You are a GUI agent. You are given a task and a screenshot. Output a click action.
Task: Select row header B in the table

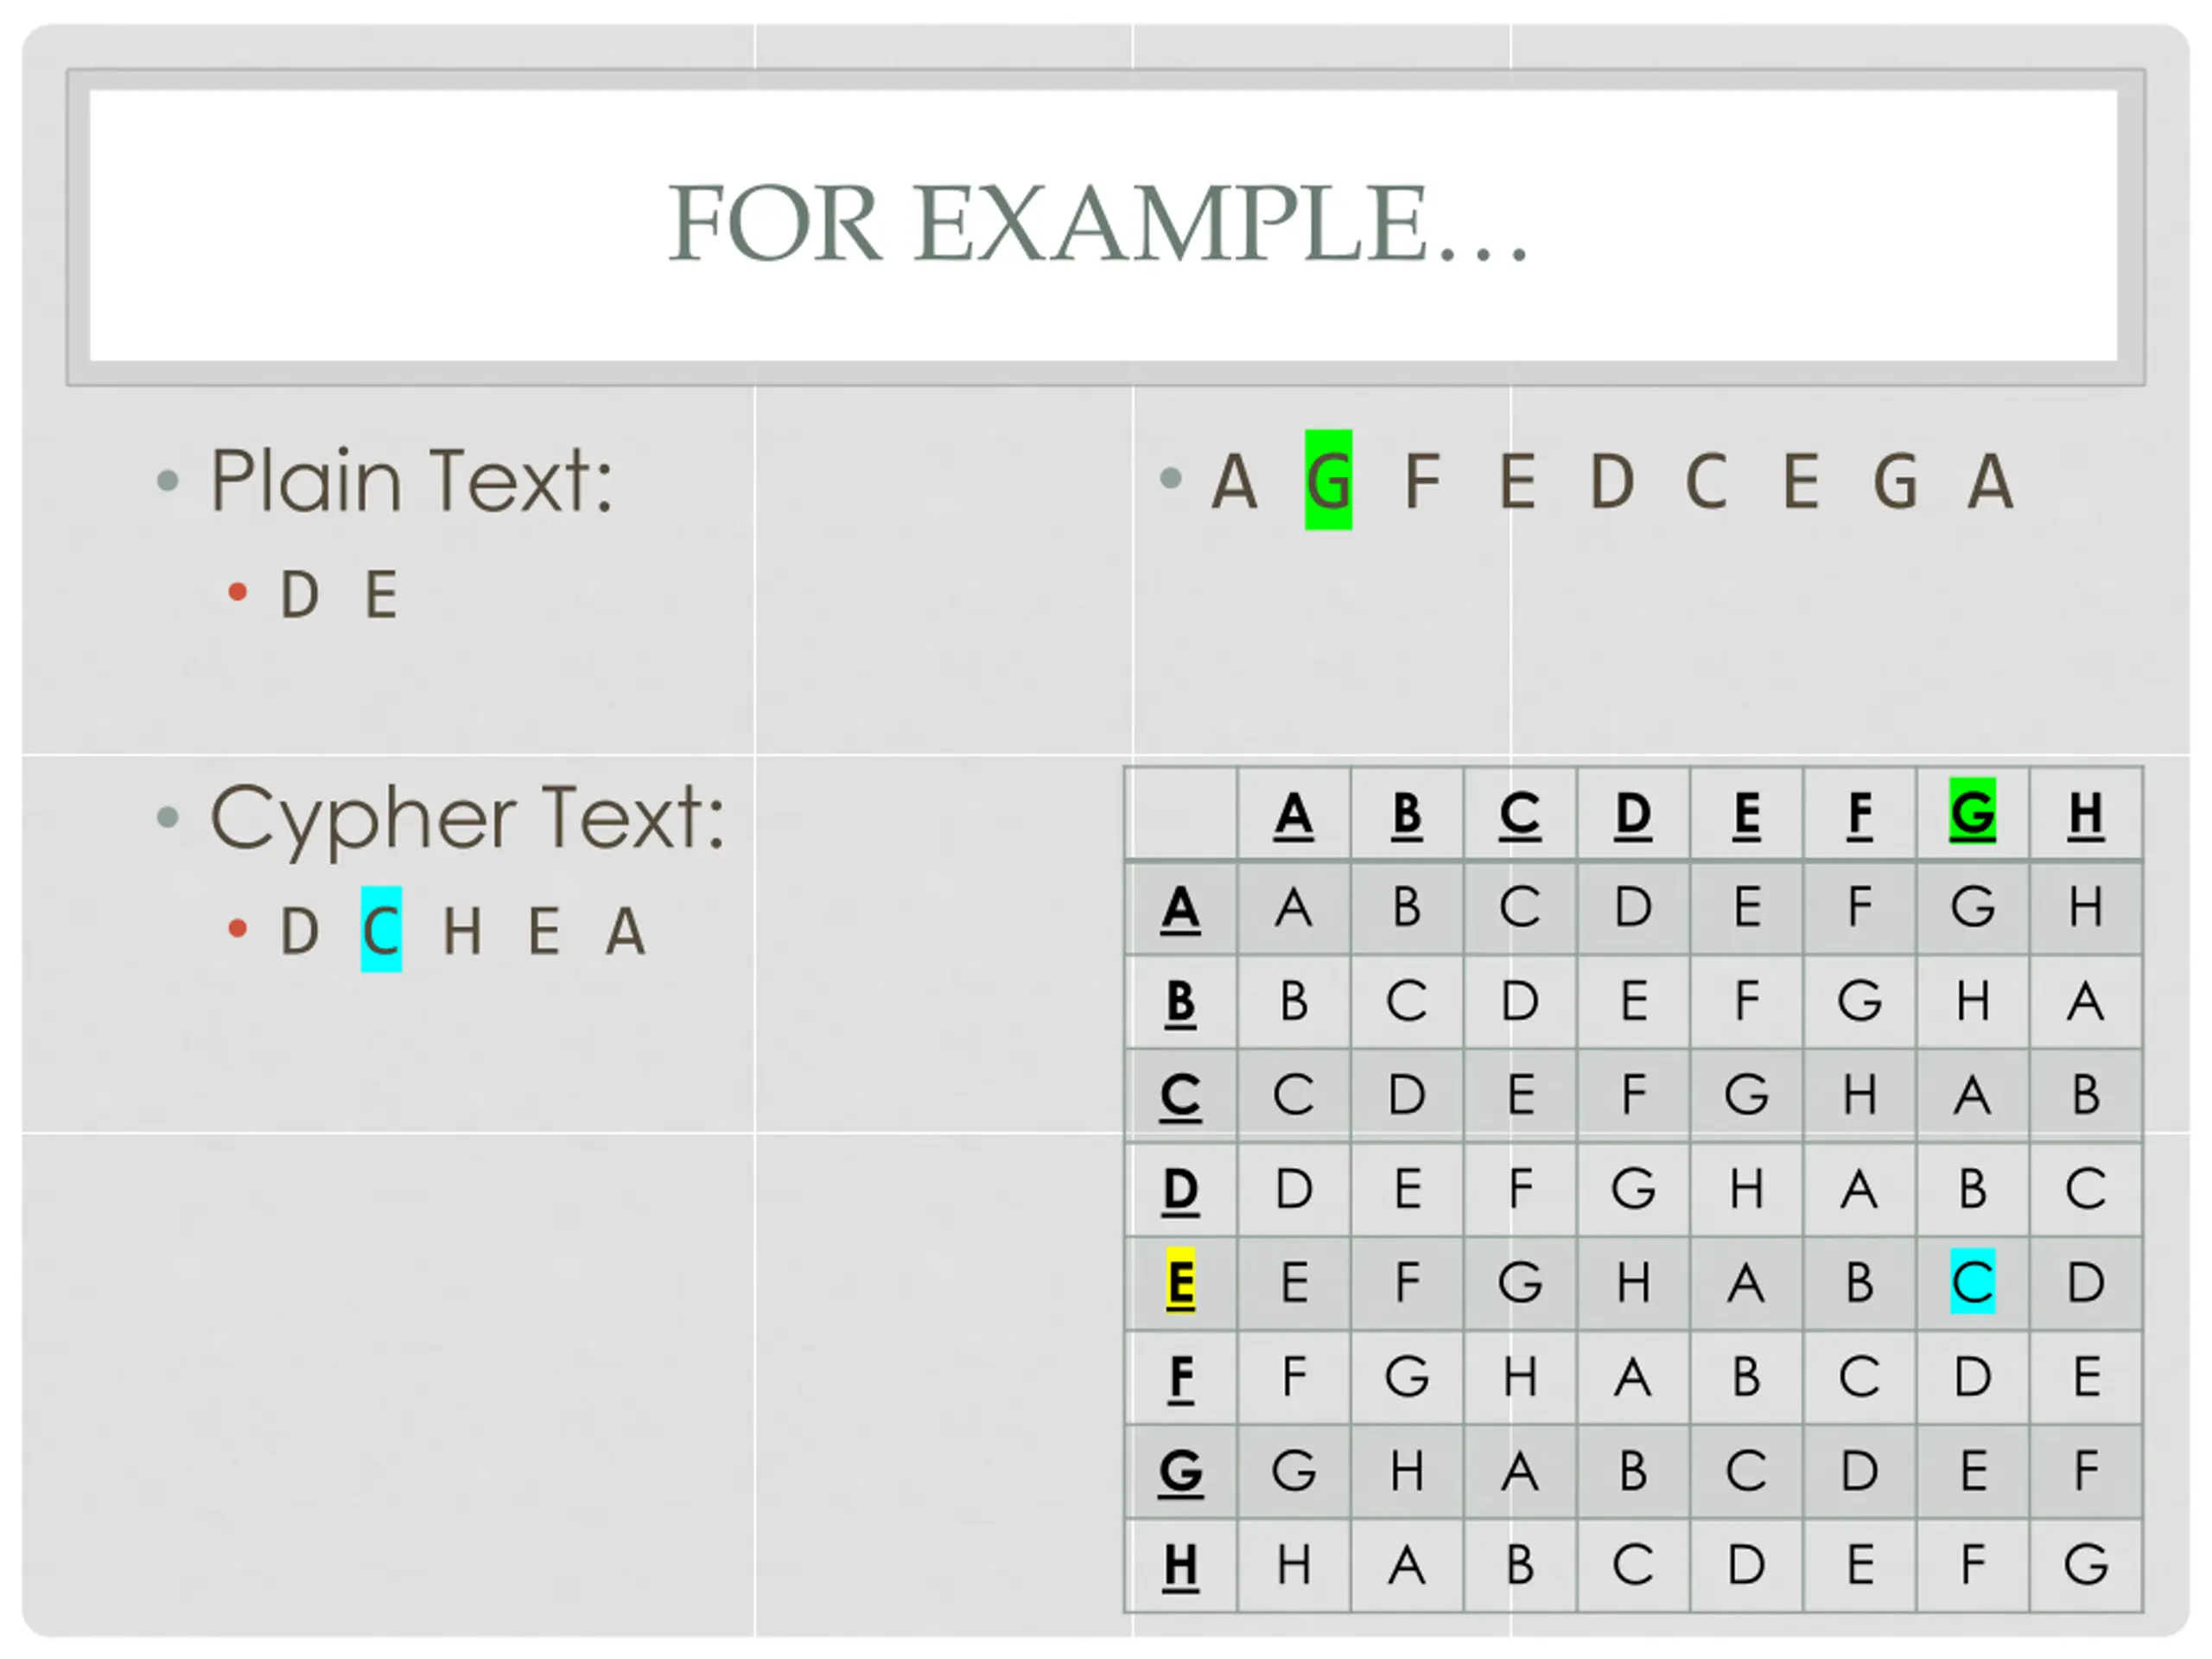tap(1180, 1001)
